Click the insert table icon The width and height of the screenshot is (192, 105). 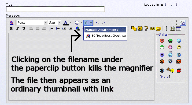179,29
